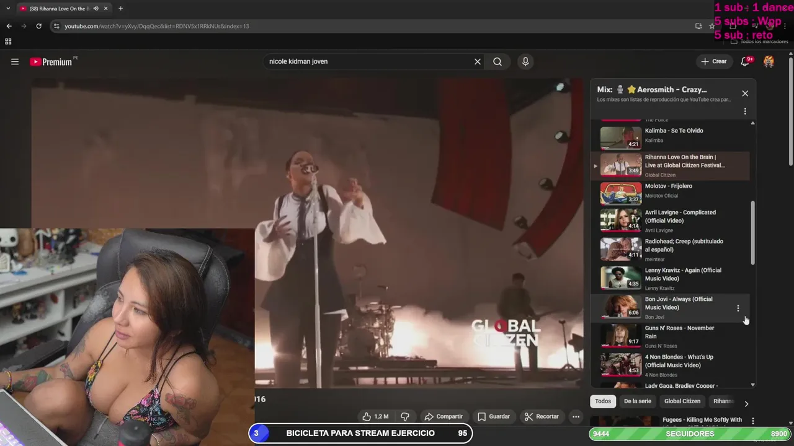The image size is (794, 446).
Task: Open the YouTube hamburger guide menu
Action: pyautogui.click(x=15, y=61)
